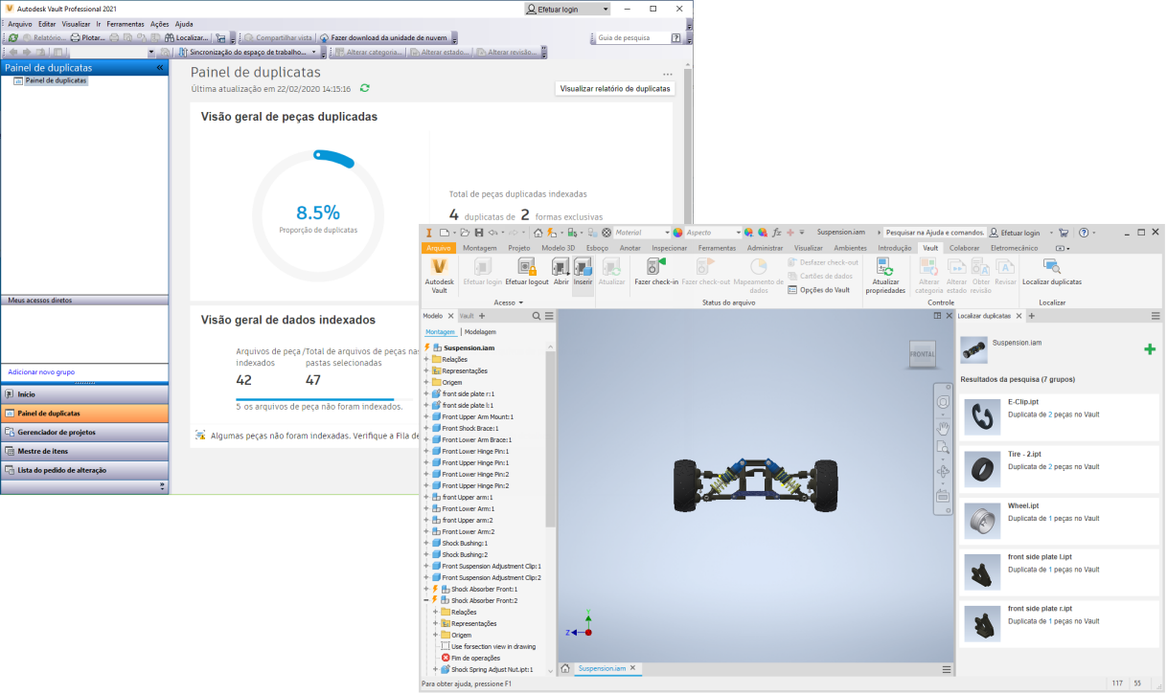Click the Home icon beside the Suspension.iam tab
The image size is (1167, 694).
point(565,668)
